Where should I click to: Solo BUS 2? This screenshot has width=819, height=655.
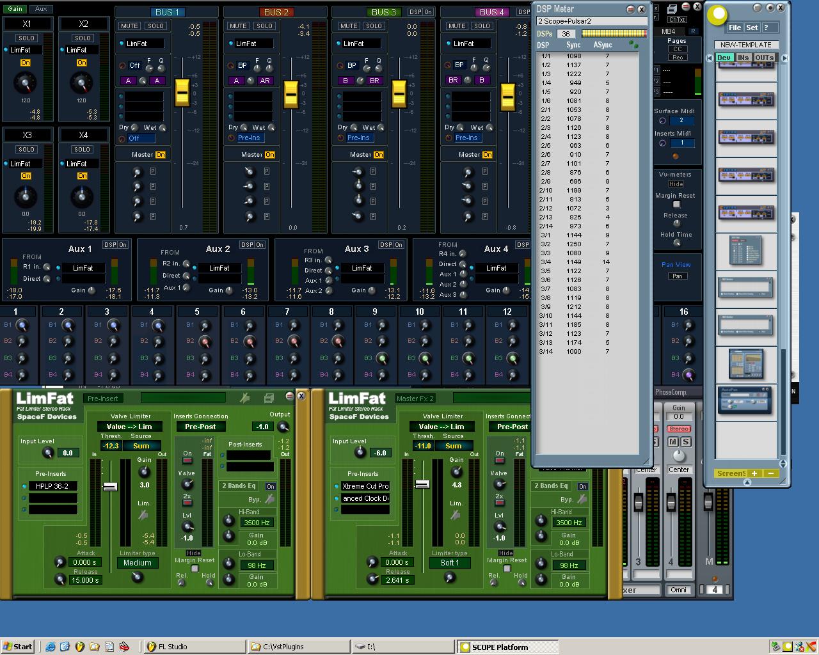pos(264,26)
